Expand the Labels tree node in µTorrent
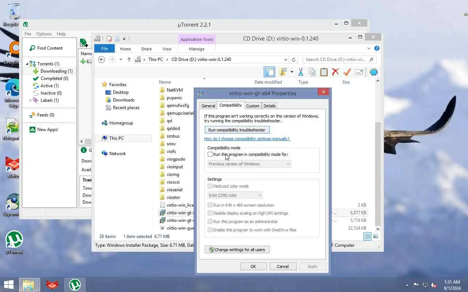The image size is (468, 292). click(30, 100)
